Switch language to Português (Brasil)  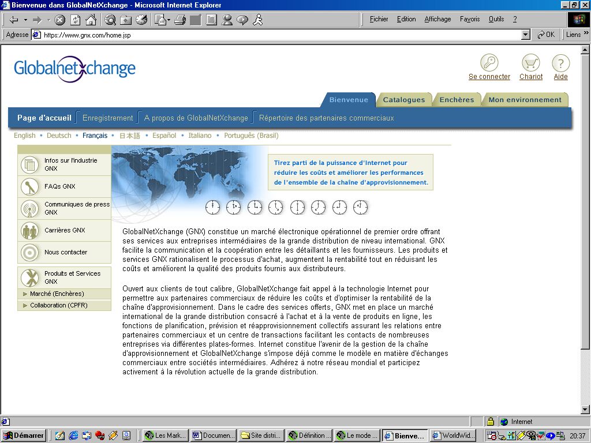pyautogui.click(x=251, y=136)
